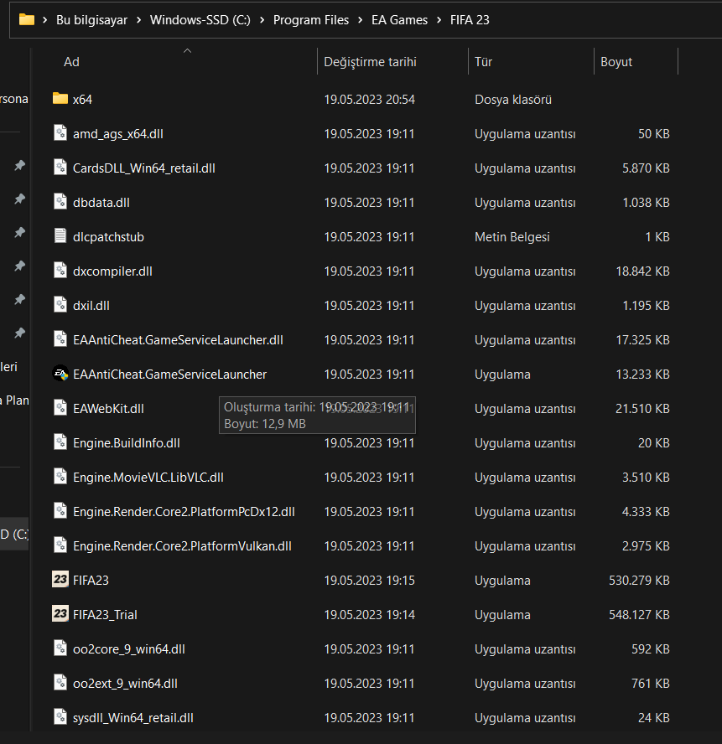Image resolution: width=722 pixels, height=744 pixels.
Task: Expand the chevron after Program Files
Action: tap(360, 20)
